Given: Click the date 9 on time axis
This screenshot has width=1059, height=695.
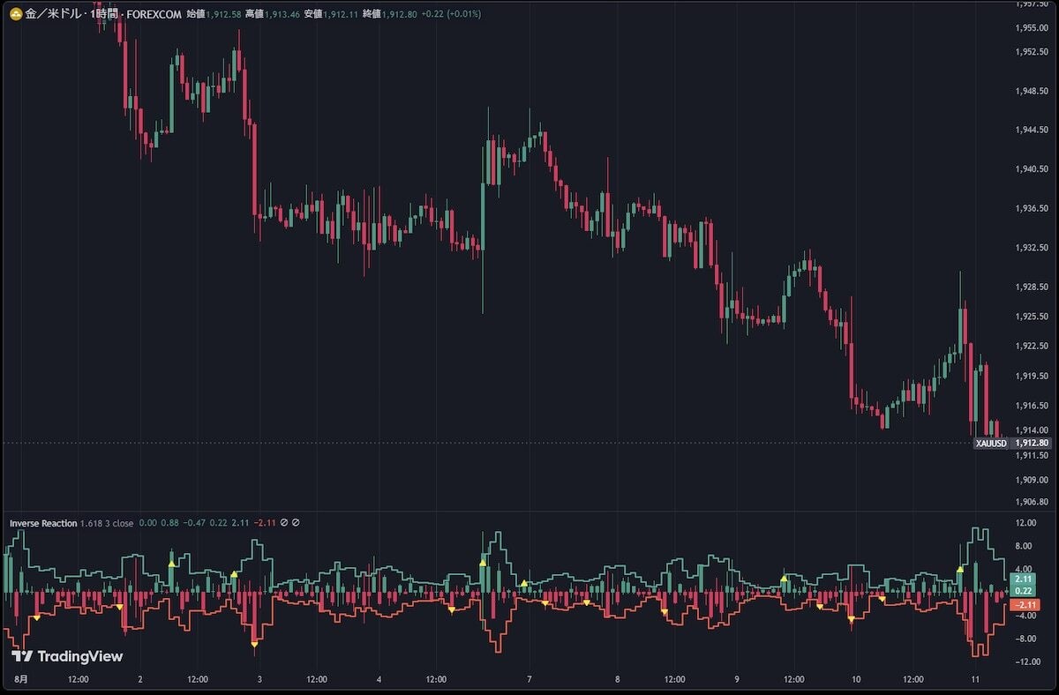Looking at the screenshot, I should pyautogui.click(x=736, y=679).
